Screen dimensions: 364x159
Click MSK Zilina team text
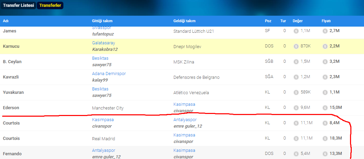tap(184, 62)
